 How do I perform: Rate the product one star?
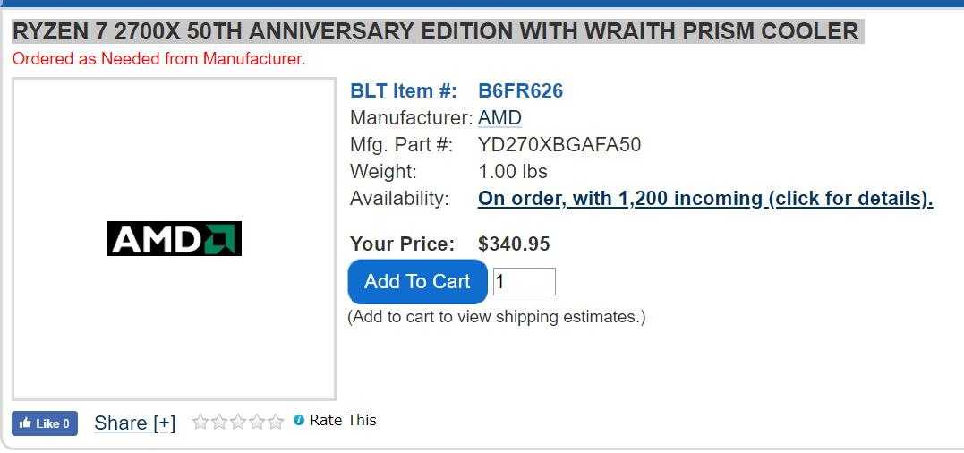tap(200, 422)
